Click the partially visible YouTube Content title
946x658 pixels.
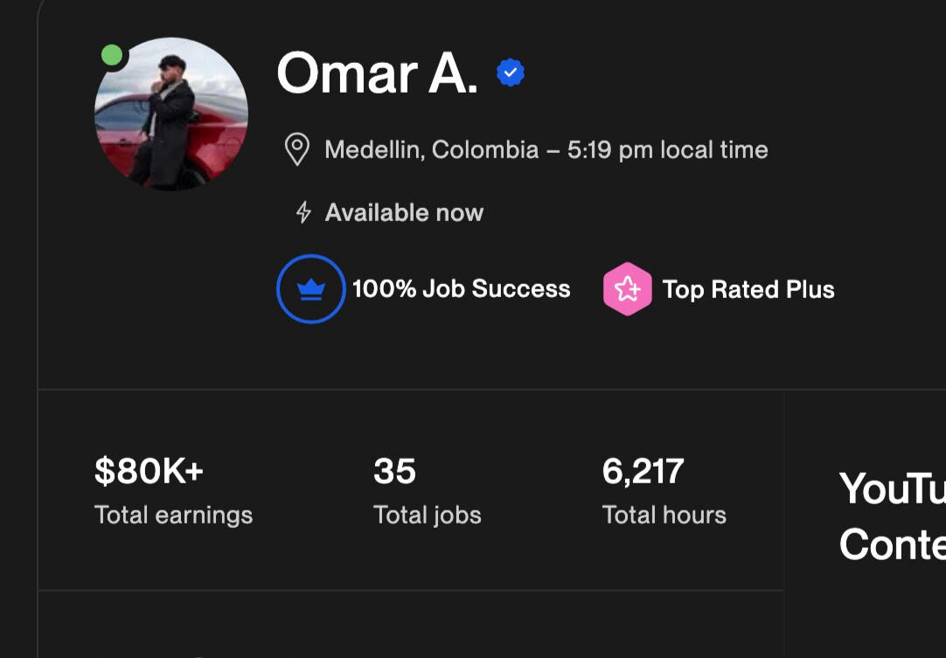coord(893,516)
